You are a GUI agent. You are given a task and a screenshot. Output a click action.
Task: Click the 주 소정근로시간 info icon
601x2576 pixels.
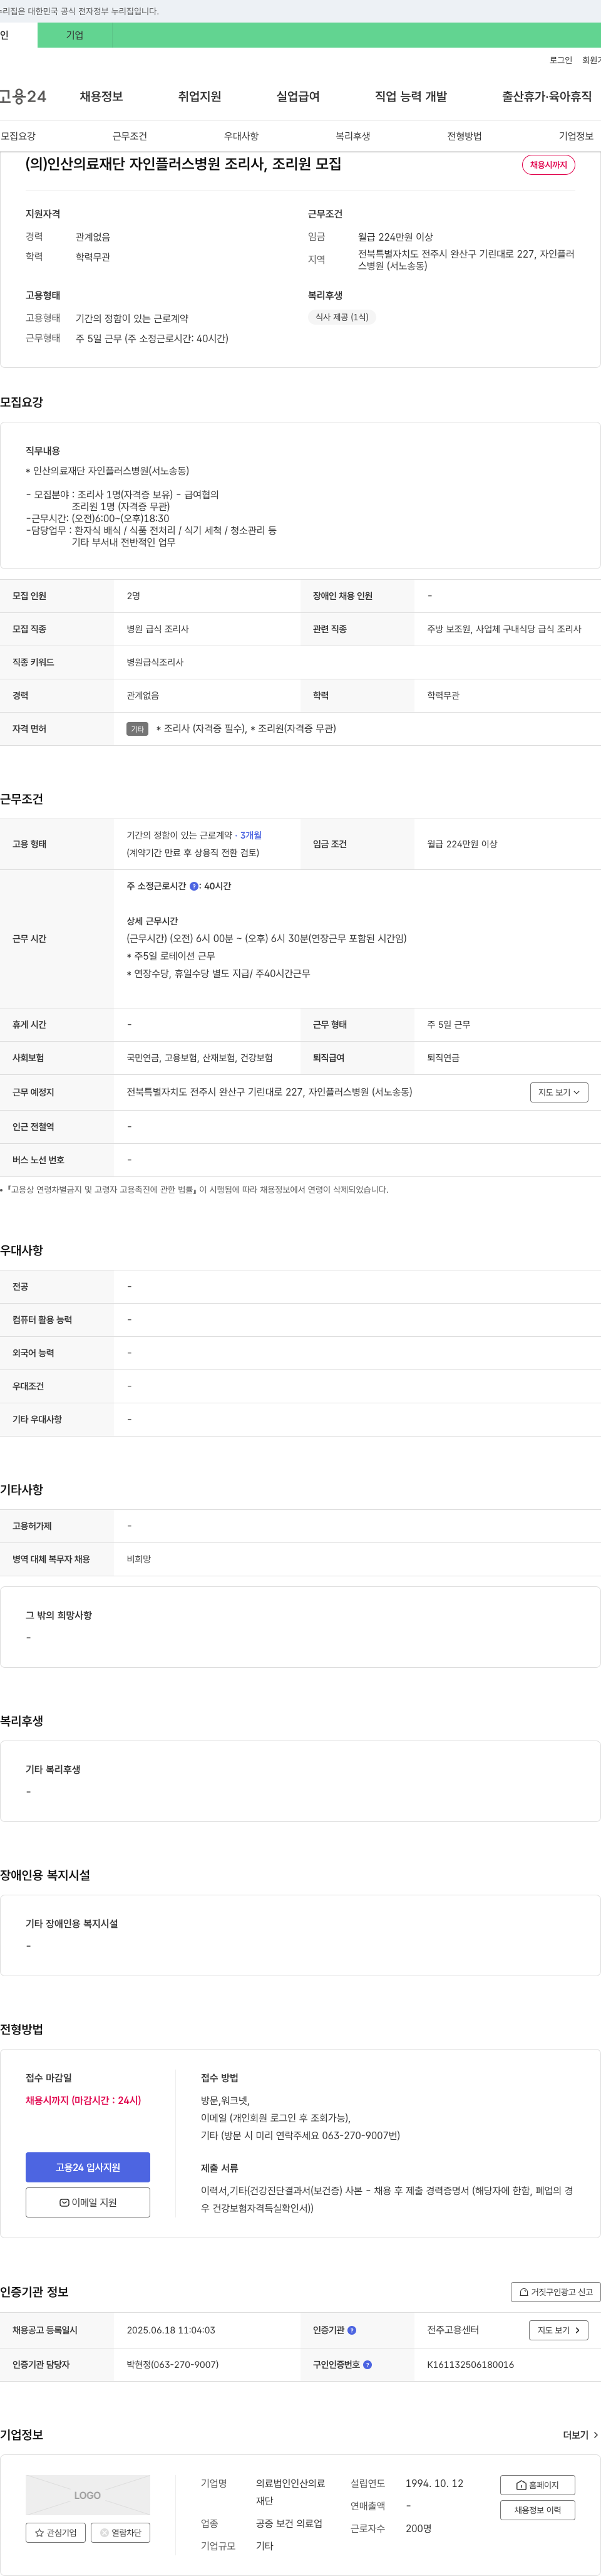[x=193, y=886]
